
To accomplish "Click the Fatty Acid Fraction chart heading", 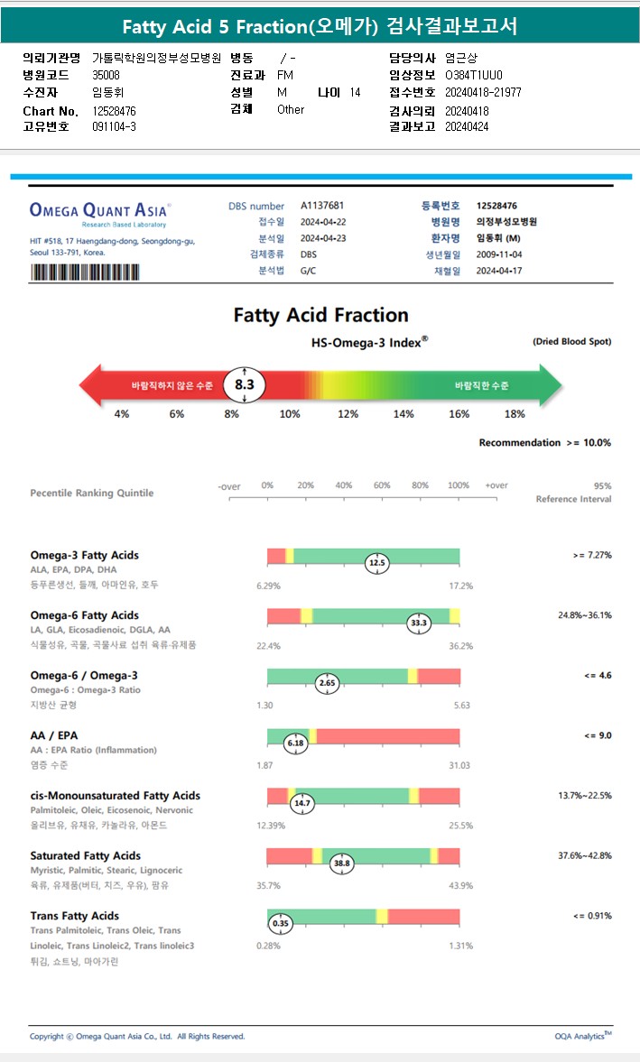I will (320, 315).
